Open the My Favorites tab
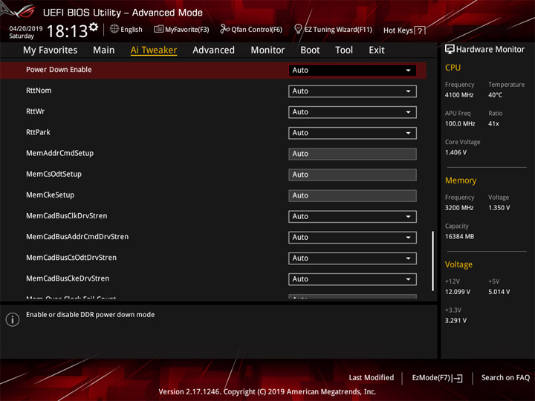The height and width of the screenshot is (401, 535). pyautogui.click(x=51, y=50)
